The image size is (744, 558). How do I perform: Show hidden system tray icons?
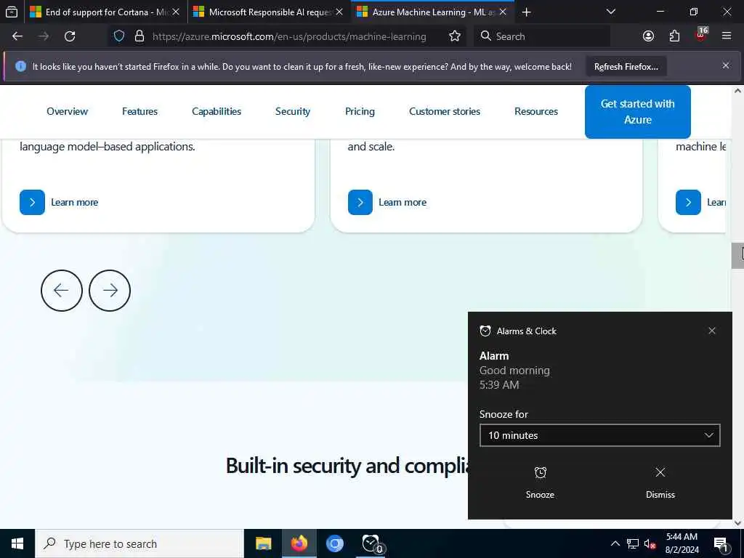click(615, 543)
